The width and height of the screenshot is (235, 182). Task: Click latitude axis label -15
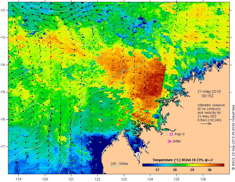(x=3, y=92)
